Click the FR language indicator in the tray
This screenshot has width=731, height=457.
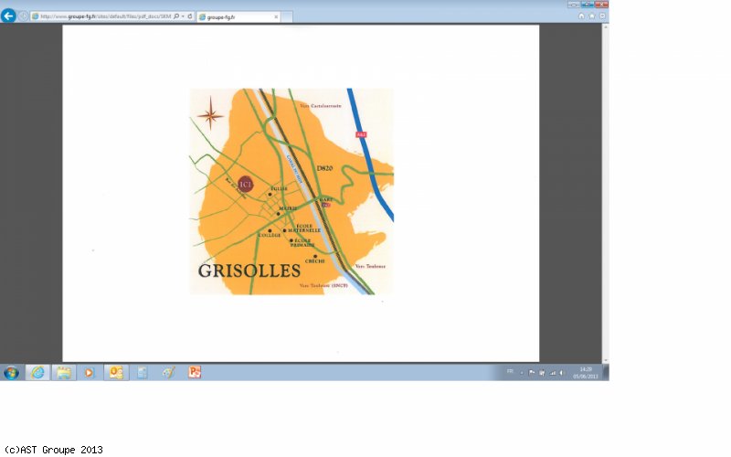click(x=510, y=372)
